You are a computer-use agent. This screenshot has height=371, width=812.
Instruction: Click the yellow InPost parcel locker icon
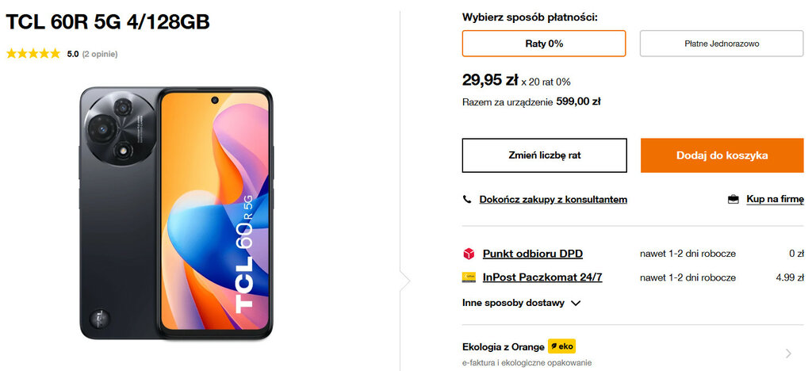[469, 277]
